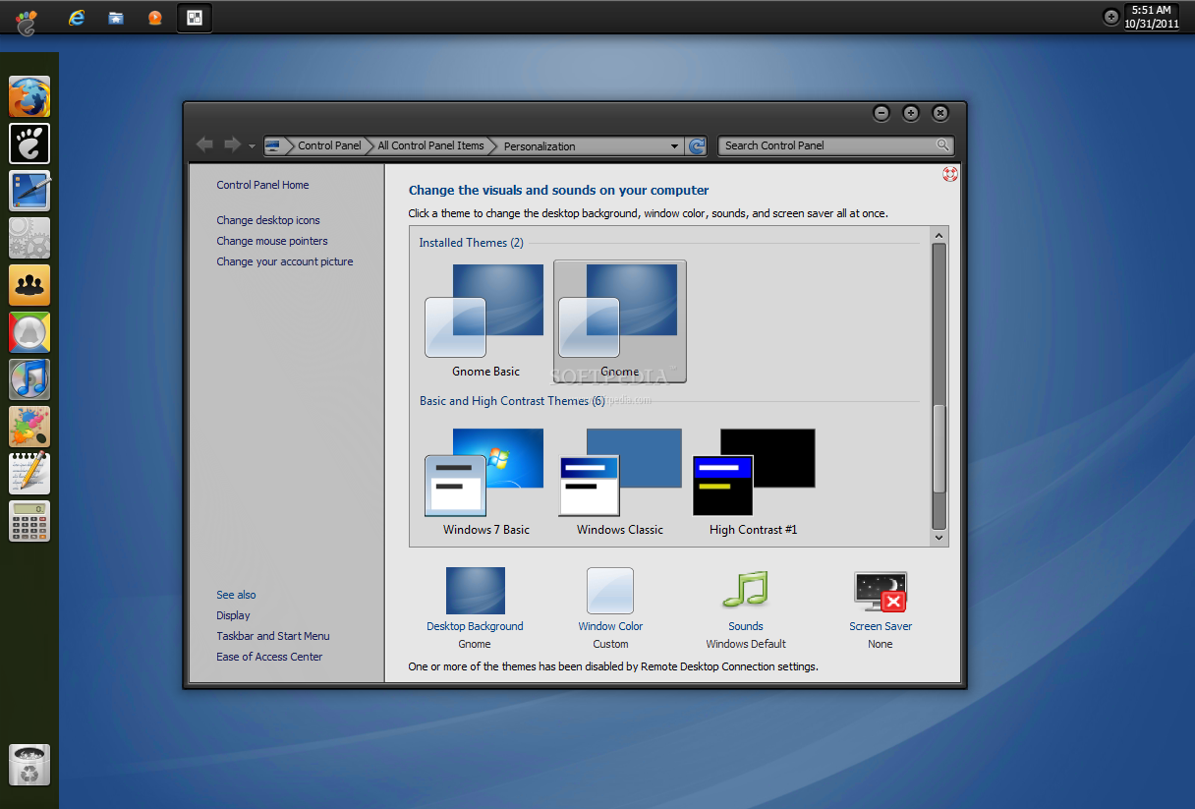The image size is (1195, 809).
Task: Open the Display link
Action: [233, 615]
